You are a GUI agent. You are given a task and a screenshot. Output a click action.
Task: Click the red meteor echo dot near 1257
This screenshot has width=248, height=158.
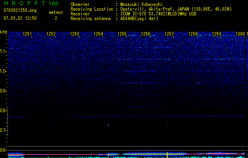[x=167, y=125]
